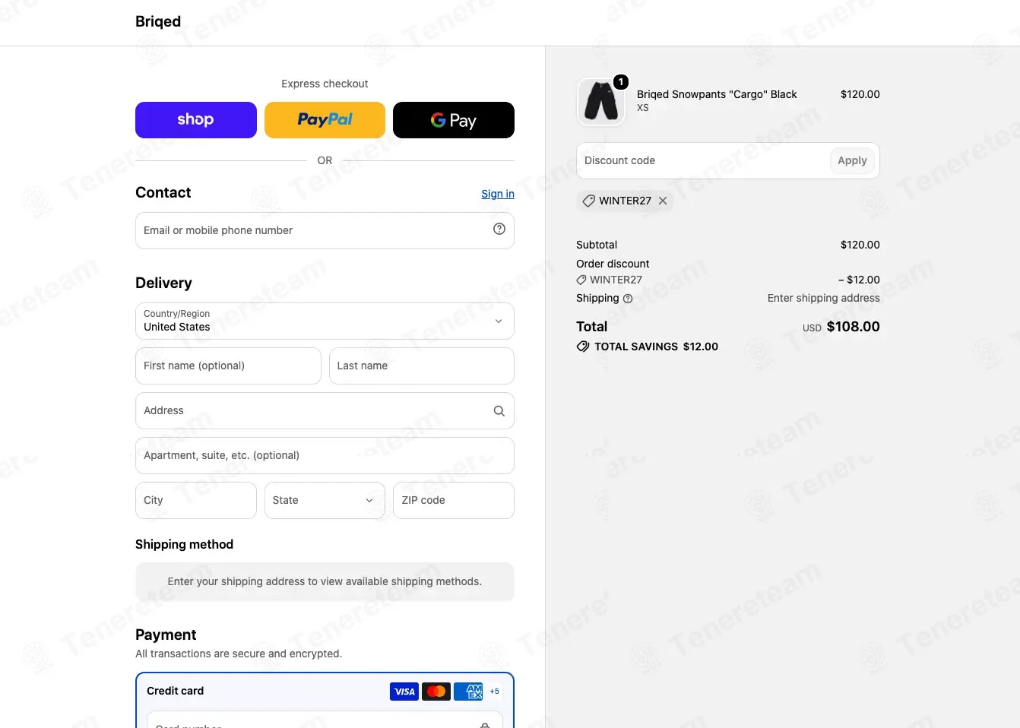This screenshot has width=1020, height=728.
Task: Pay with the Shop express button
Action: coord(196,120)
